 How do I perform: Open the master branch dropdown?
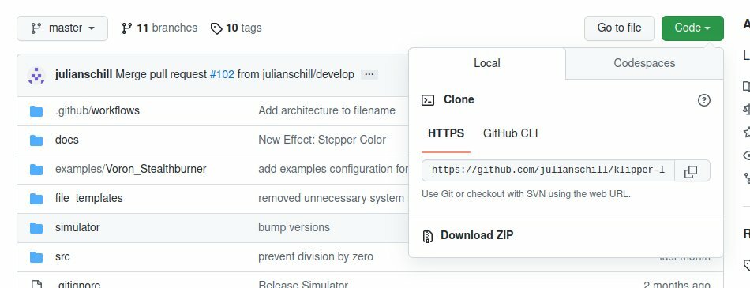[62, 28]
